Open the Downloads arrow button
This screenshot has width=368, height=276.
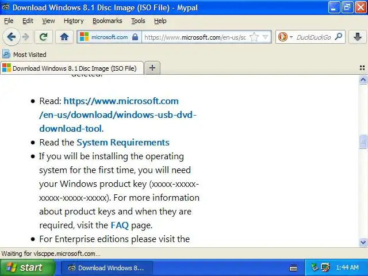[x=358, y=37]
